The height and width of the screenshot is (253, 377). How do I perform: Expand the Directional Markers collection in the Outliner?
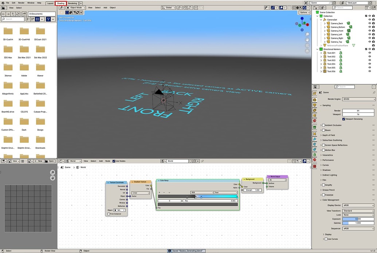(x=317, y=49)
